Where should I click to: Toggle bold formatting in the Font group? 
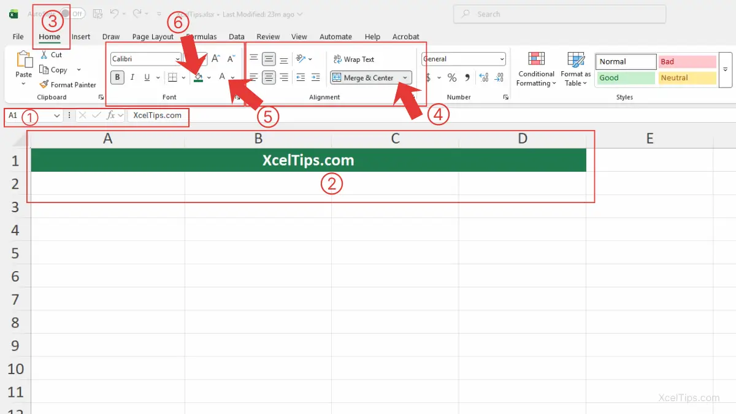(x=117, y=77)
